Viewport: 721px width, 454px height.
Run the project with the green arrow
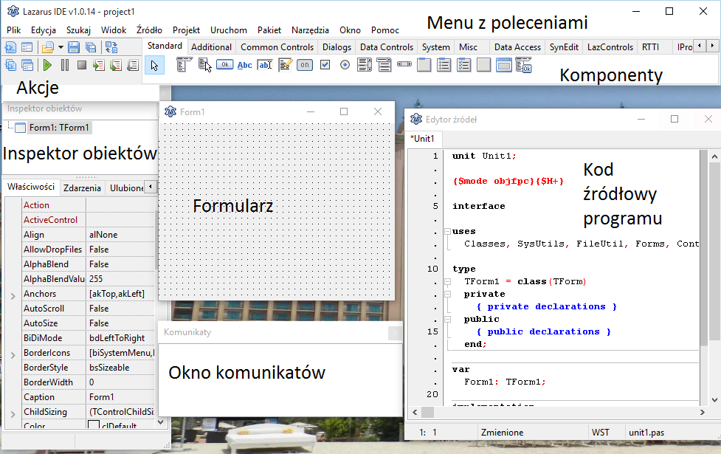[47, 65]
